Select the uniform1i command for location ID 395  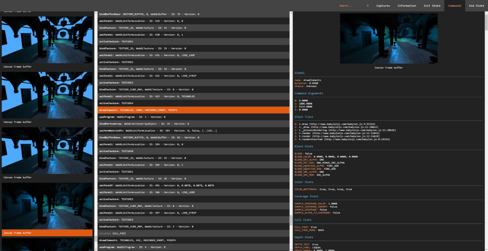pos(193,164)
